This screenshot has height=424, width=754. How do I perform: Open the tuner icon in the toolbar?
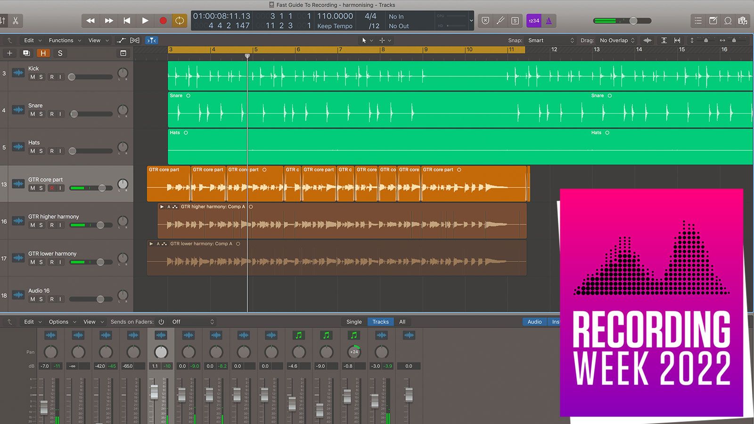pos(500,20)
